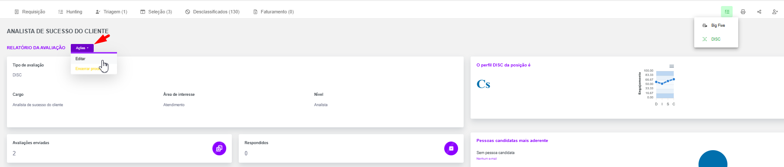Expand the Ações dropdown button
Viewport: 784px width, 167px height.
coord(82,48)
